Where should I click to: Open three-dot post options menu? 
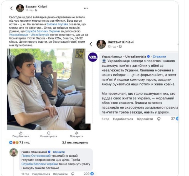[86, 8]
